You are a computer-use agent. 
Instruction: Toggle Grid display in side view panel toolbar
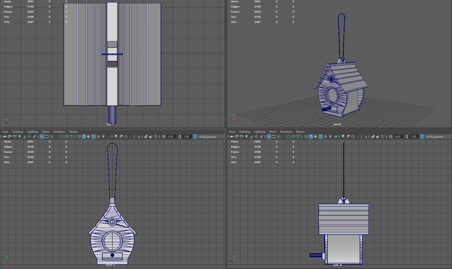point(269,137)
